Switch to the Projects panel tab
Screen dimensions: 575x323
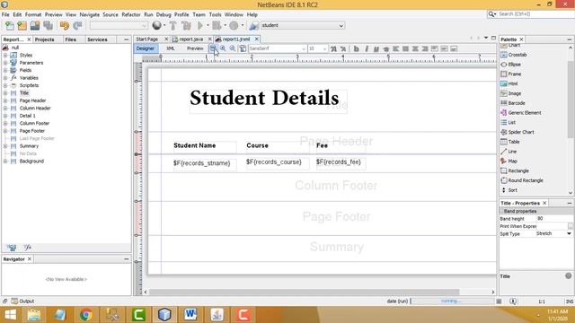tap(44, 39)
